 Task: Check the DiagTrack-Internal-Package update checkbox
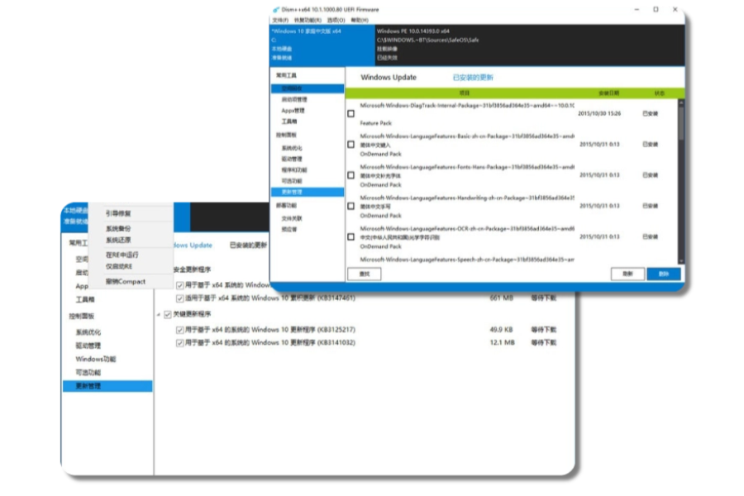point(351,114)
